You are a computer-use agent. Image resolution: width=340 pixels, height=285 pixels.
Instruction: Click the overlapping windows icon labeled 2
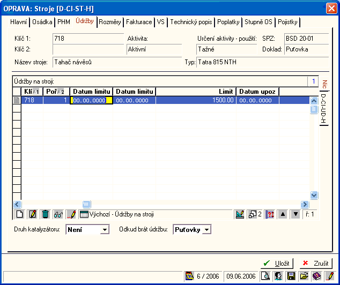255,214
